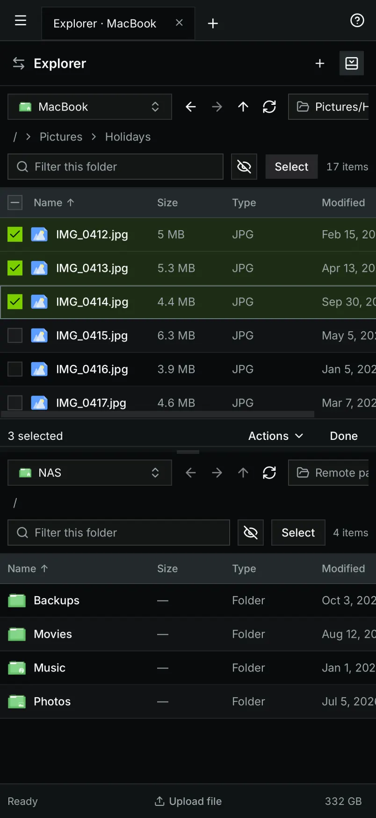Screen dimensions: 376x818
Task: Close the Explorer · MacBook tab
Action: [179, 23]
